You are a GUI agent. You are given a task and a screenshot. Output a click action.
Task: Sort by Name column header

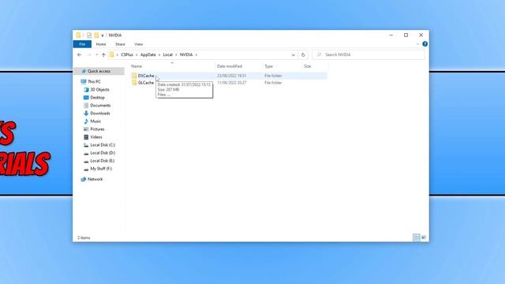click(x=137, y=66)
